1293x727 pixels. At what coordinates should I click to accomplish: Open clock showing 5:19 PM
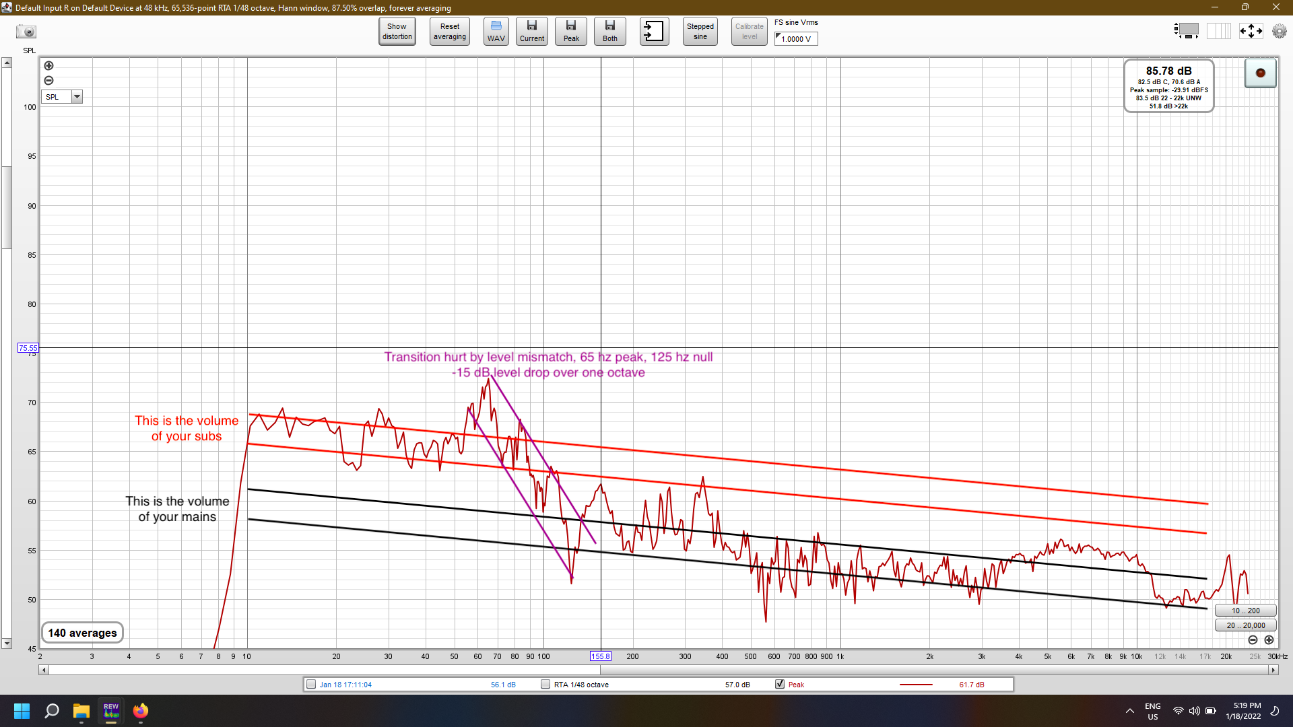[1243, 711]
